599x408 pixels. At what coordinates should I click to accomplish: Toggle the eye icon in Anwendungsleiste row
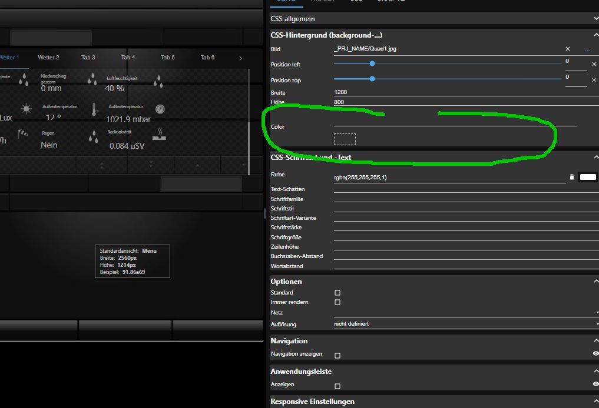595,384
